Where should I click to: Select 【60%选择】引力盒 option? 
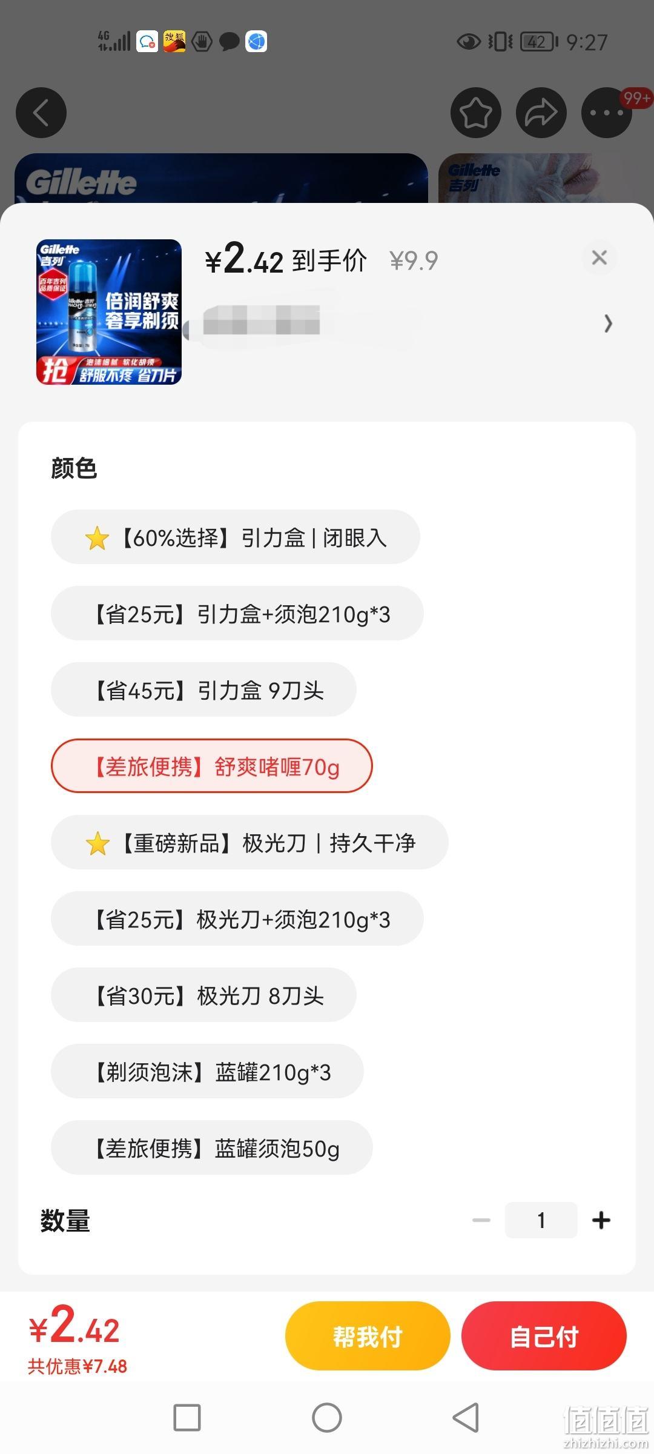click(x=236, y=537)
